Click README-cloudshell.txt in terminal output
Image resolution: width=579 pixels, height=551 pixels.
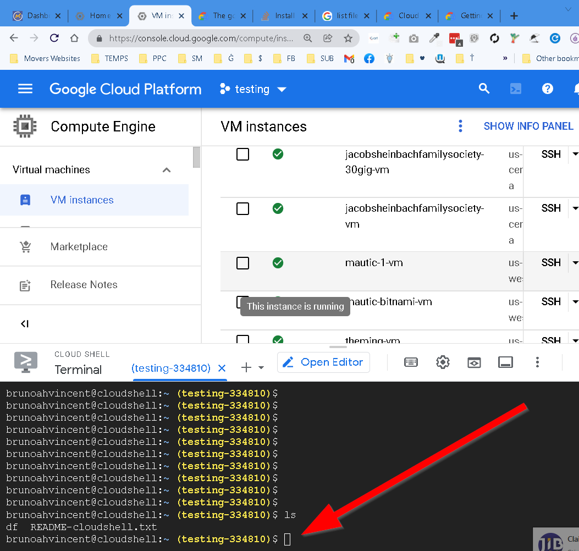point(93,527)
